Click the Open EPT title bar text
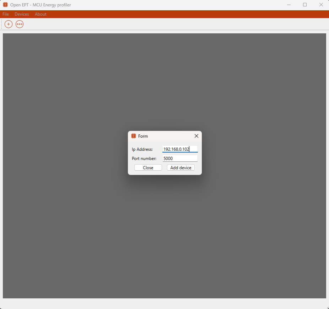This screenshot has width=329, height=309. click(40, 5)
